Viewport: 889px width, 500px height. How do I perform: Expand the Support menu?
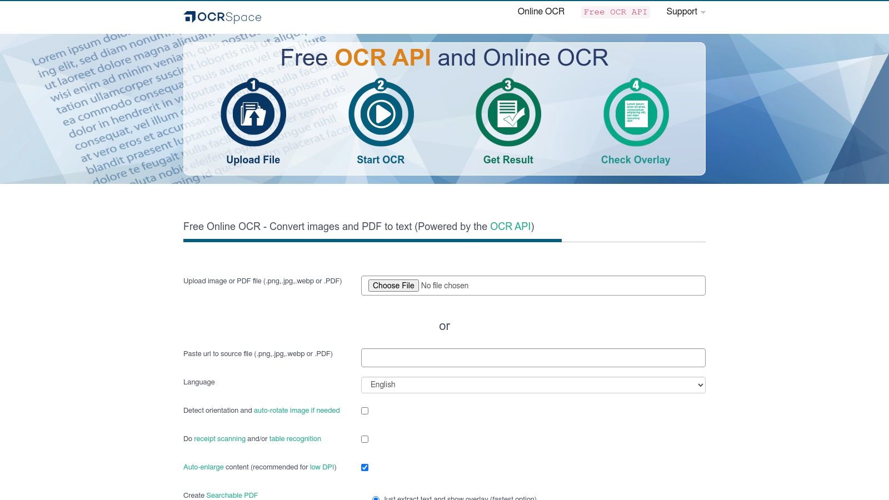click(x=682, y=12)
